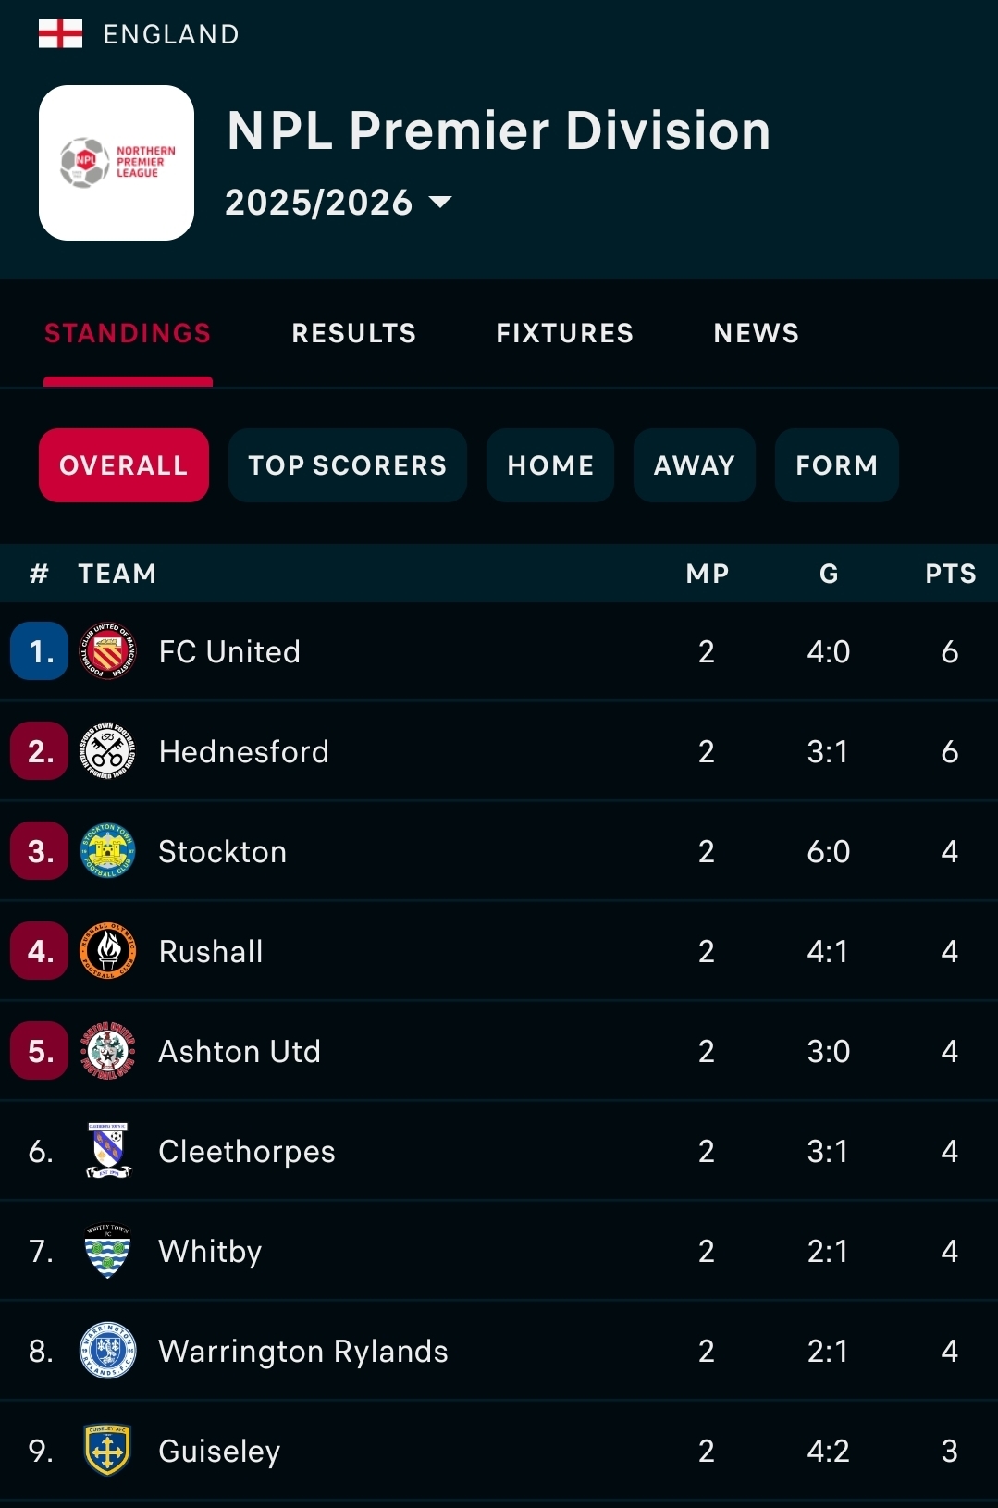998x1508 pixels.
Task: Show the Form table filter
Action: tap(837, 465)
